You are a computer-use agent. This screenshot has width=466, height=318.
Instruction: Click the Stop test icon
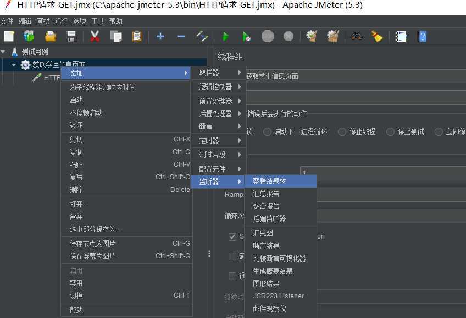(267, 37)
